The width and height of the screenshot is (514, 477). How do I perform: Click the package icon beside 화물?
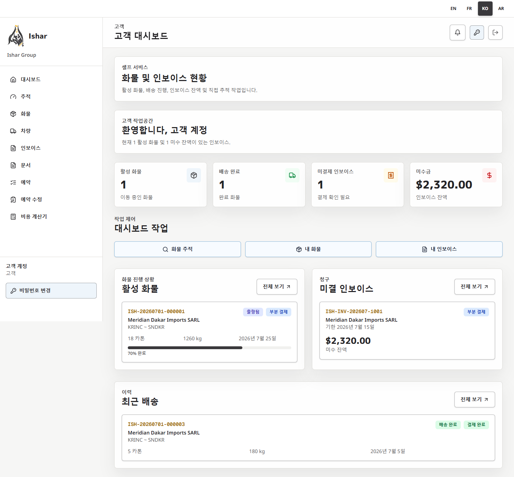click(13, 114)
